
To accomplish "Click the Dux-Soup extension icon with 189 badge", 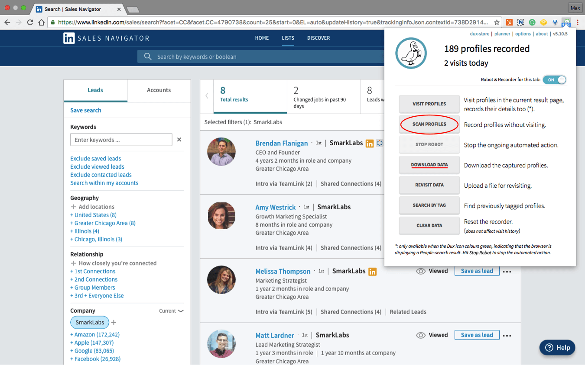I will coord(566,22).
